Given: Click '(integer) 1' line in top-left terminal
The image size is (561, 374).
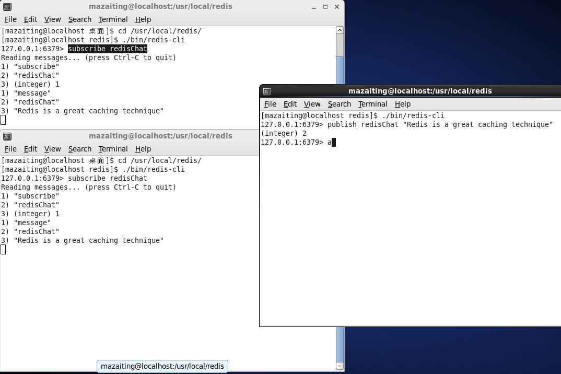Looking at the screenshot, I should coord(30,85).
